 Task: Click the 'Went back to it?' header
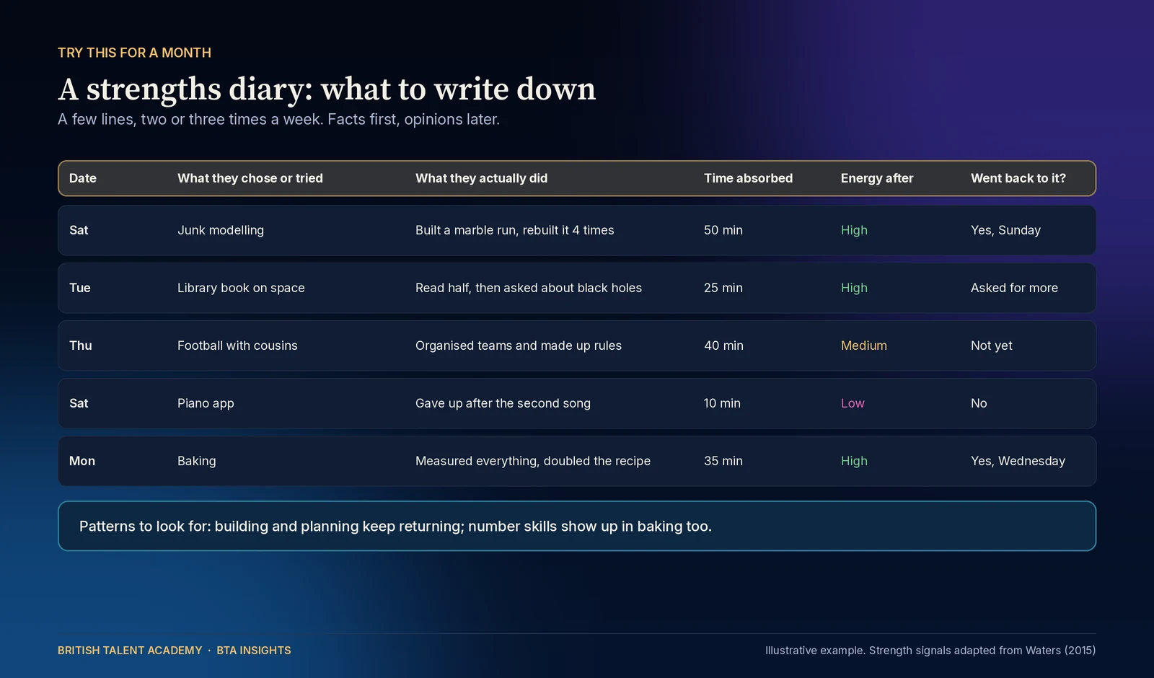click(x=1018, y=178)
